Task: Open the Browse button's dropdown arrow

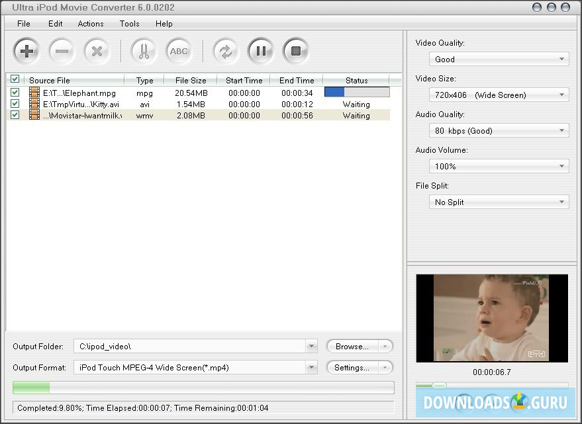Action: 385,346
